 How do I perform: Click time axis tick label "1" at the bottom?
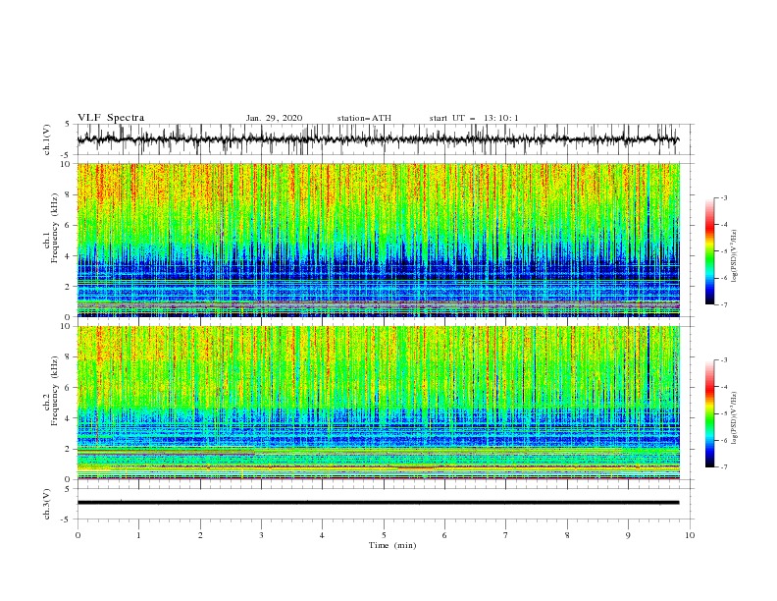[138, 535]
